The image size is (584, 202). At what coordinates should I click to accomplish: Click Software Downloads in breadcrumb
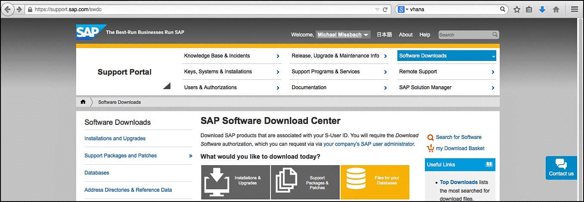120,102
